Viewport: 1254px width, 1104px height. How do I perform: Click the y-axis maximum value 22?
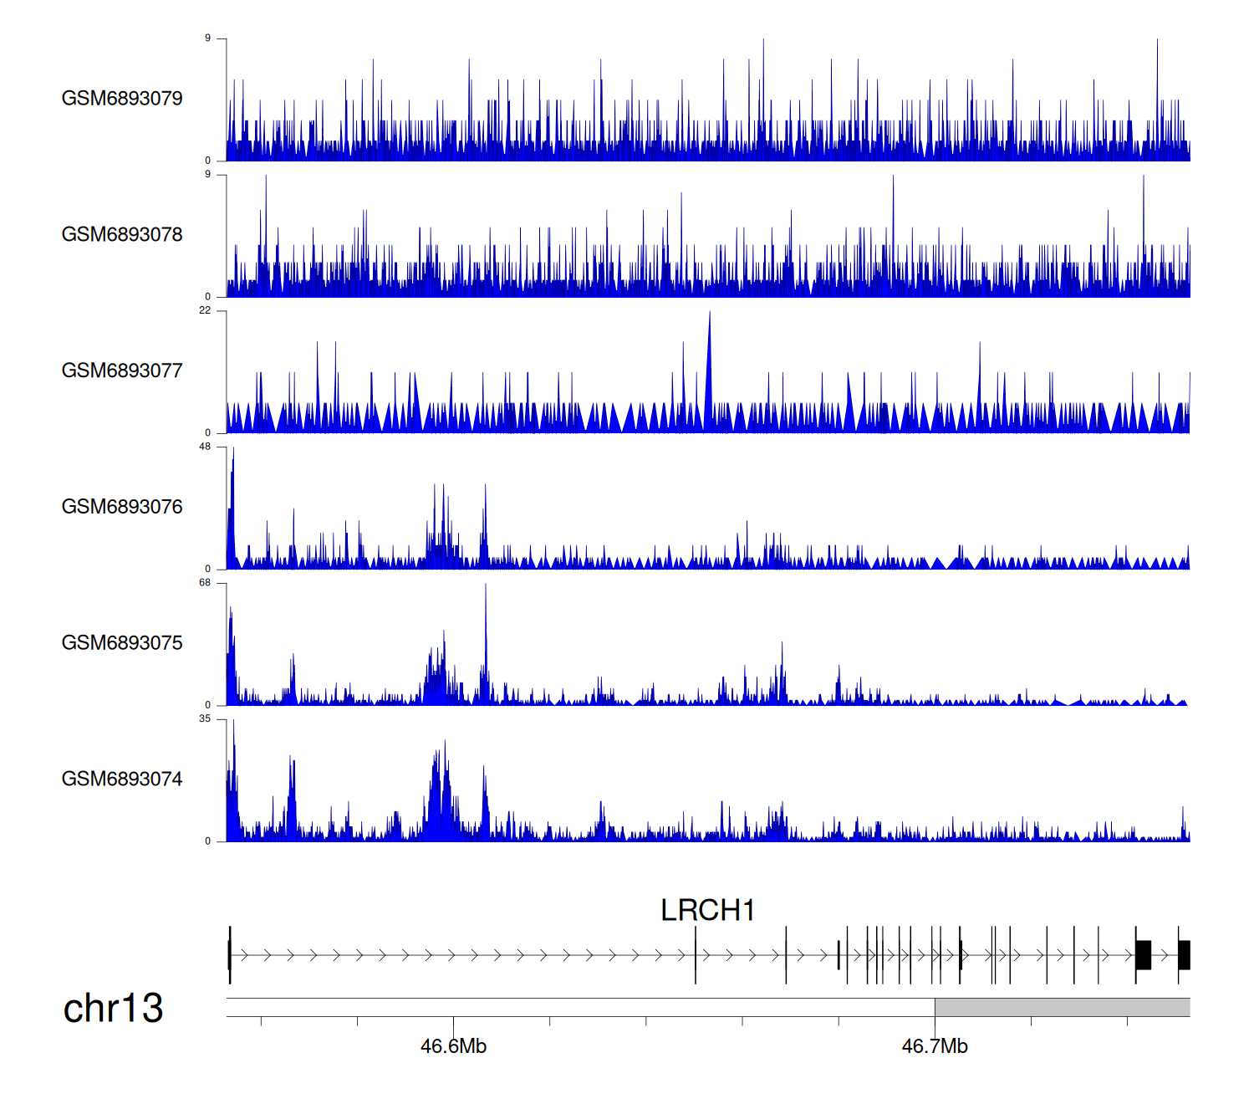point(205,310)
